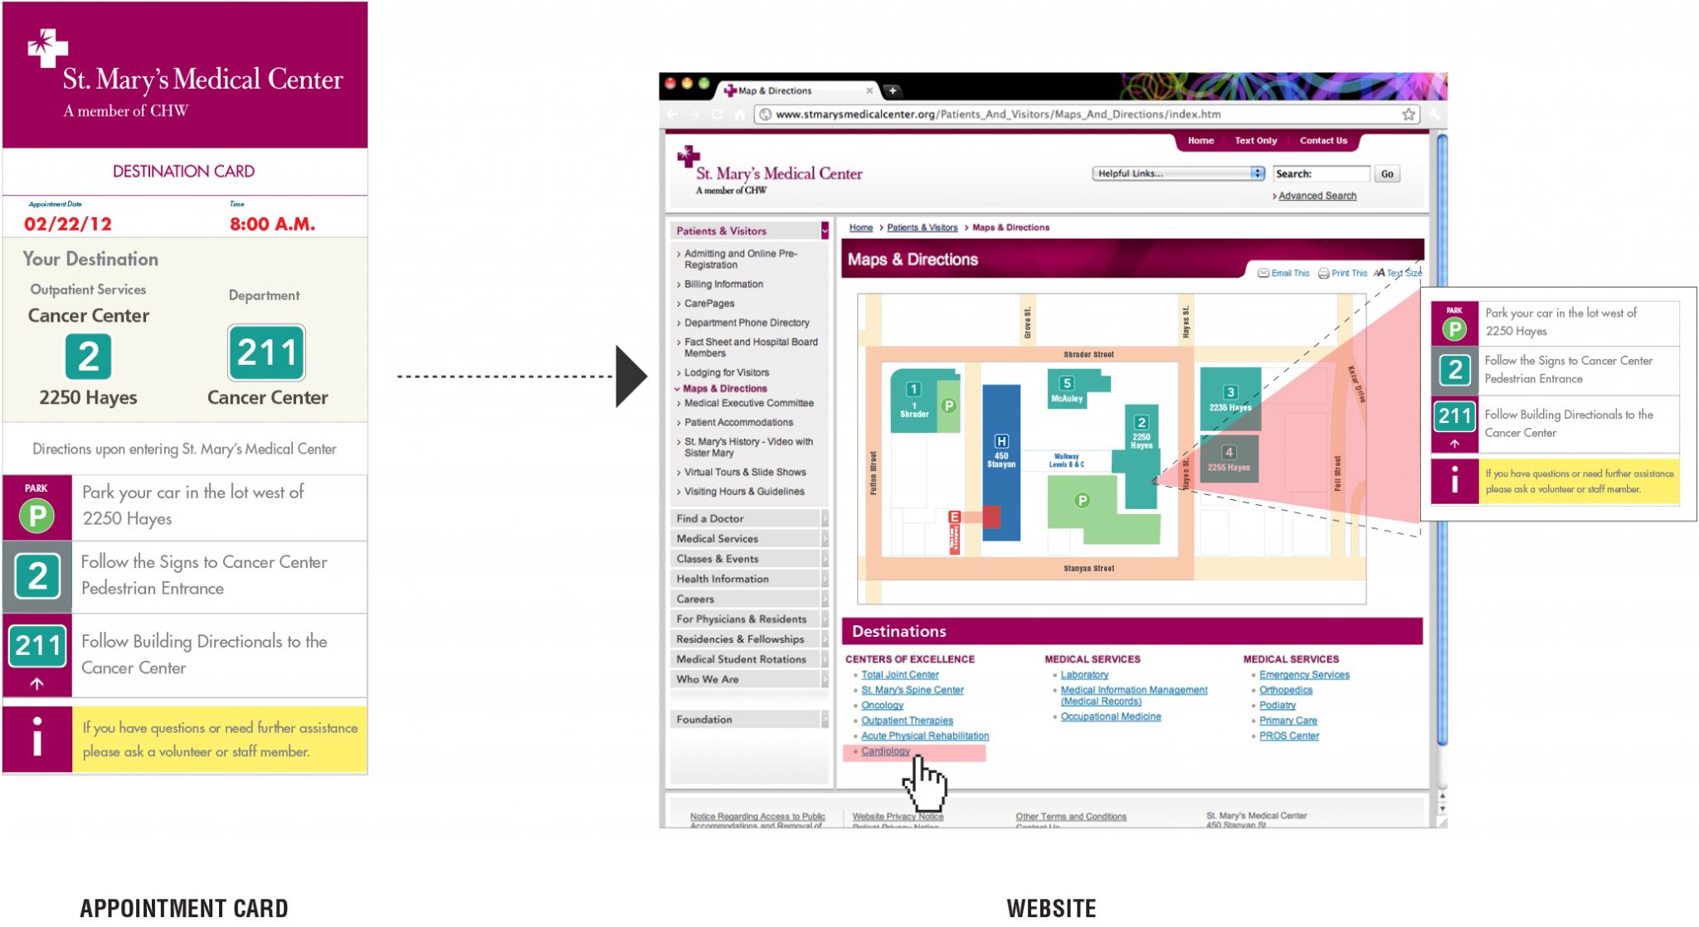Viewport: 1699px width, 927px height.
Task: Open the Oncology link
Action: pyautogui.click(x=882, y=706)
